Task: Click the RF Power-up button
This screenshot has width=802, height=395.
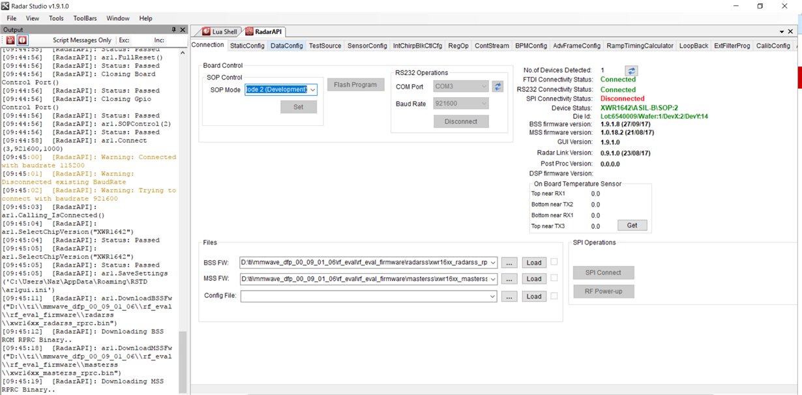Action: [x=603, y=291]
